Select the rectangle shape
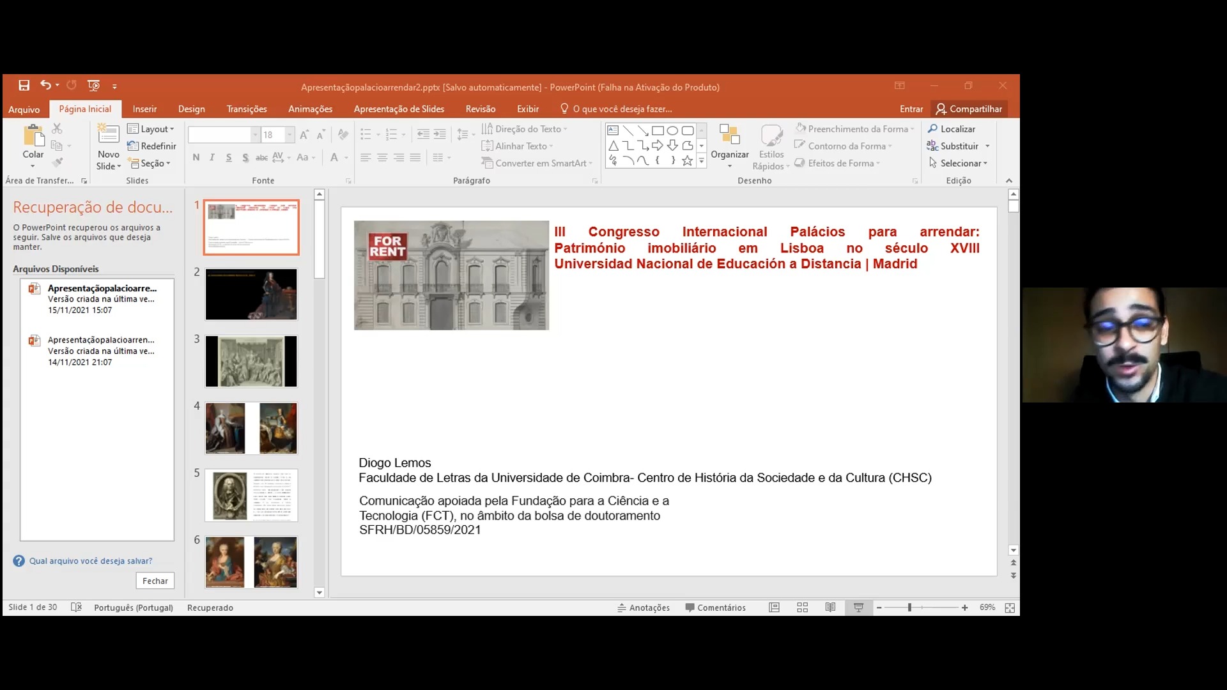1227x690 pixels. (658, 130)
